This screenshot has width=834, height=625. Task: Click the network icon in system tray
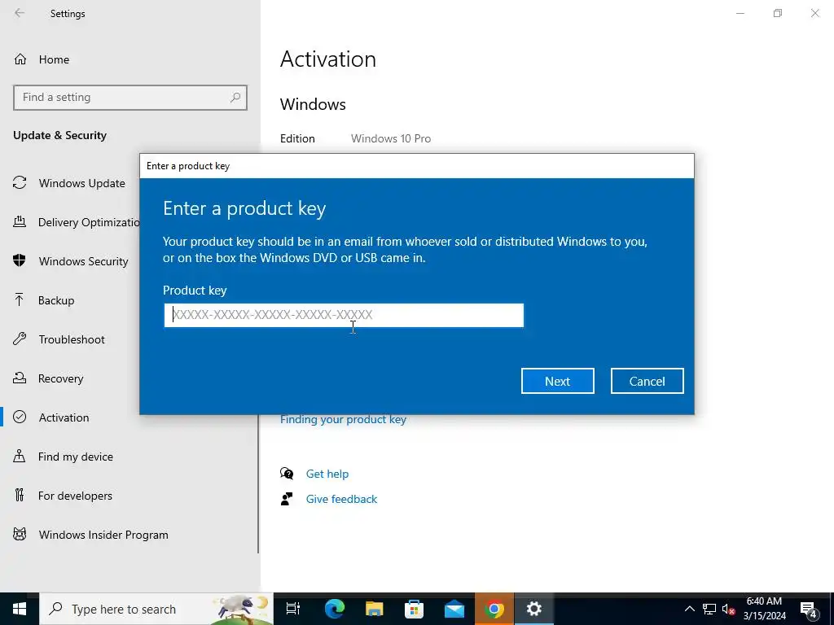coord(709,609)
